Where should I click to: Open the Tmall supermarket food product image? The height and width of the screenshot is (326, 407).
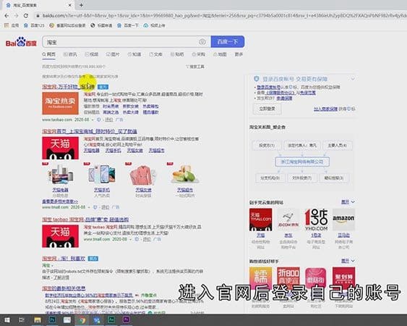coord(185,175)
